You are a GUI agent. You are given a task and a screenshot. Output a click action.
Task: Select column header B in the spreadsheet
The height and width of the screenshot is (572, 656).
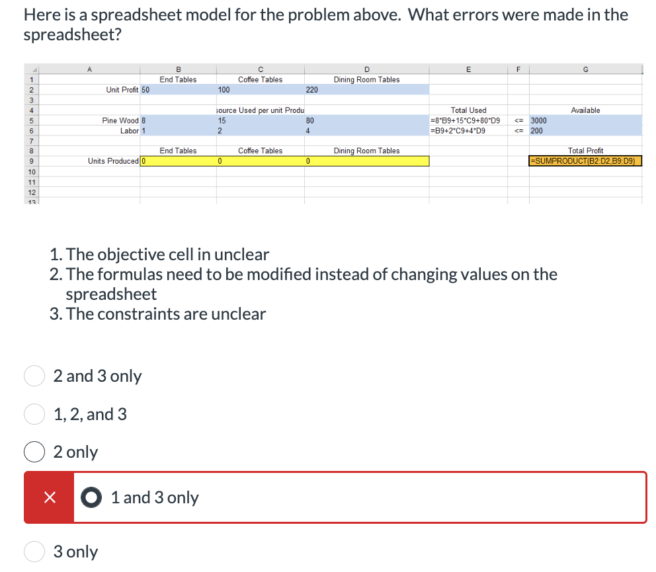tap(177, 68)
